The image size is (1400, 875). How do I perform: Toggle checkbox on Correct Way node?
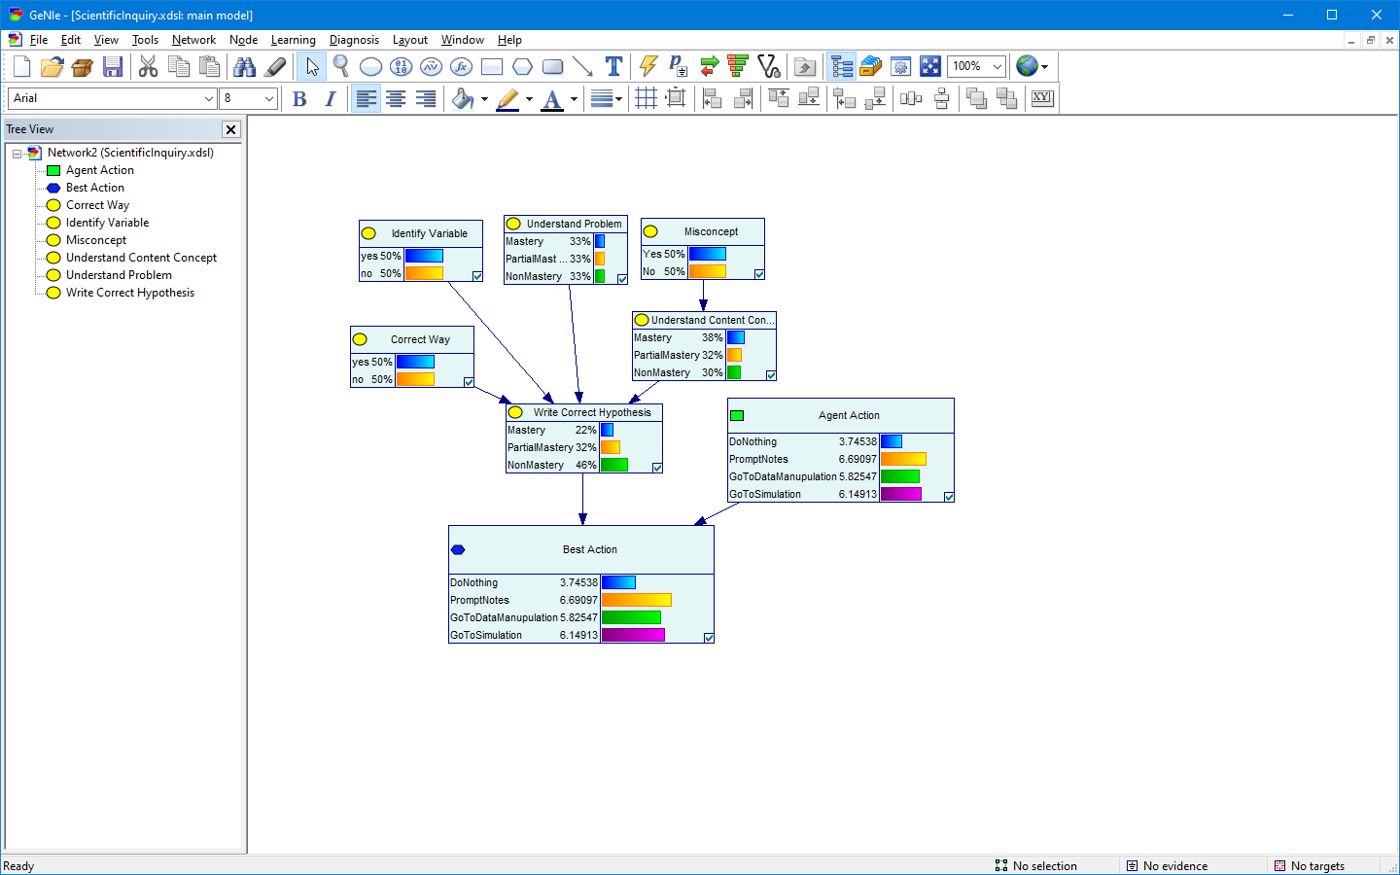click(x=469, y=382)
